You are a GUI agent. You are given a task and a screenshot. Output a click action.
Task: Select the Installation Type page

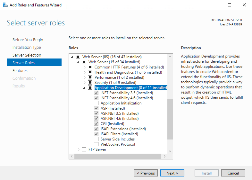tap(27, 47)
